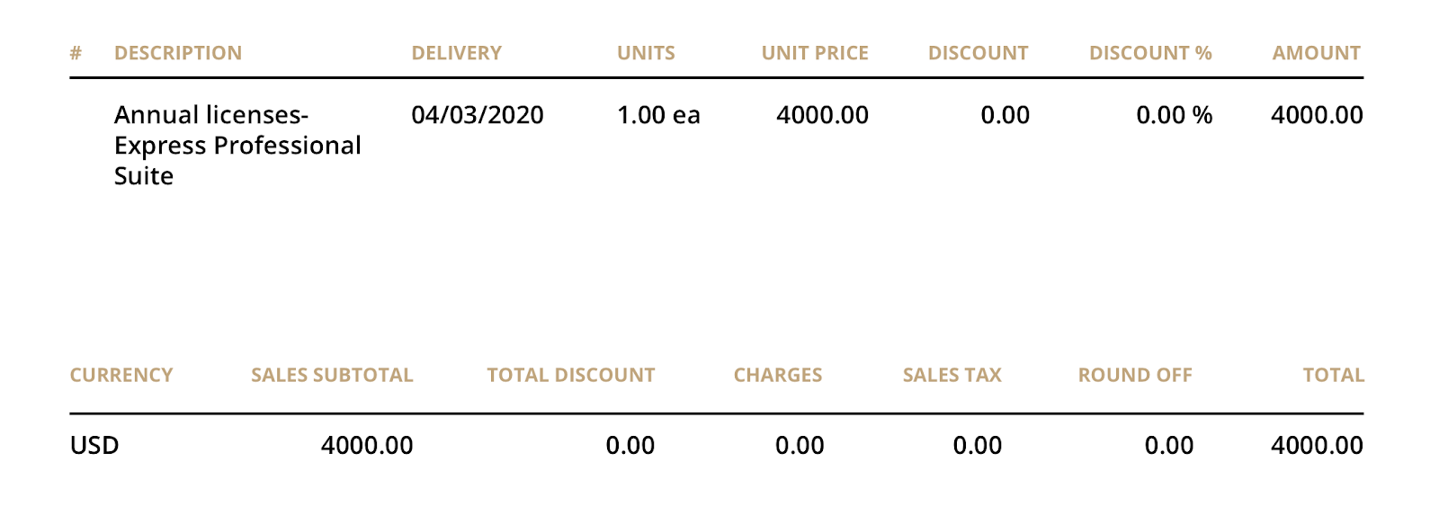
Task: Click the SALES TAX label
Action: pos(952,375)
